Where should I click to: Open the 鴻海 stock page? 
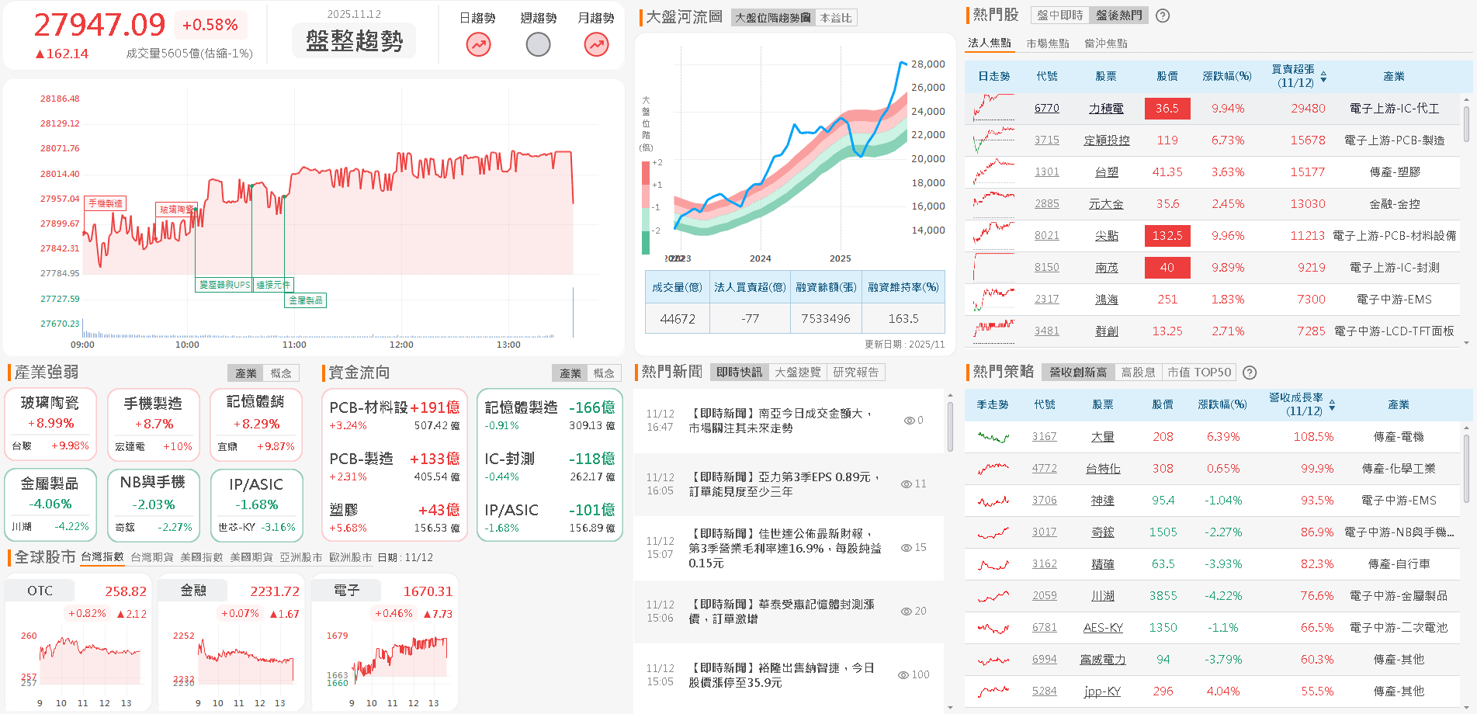1107,299
